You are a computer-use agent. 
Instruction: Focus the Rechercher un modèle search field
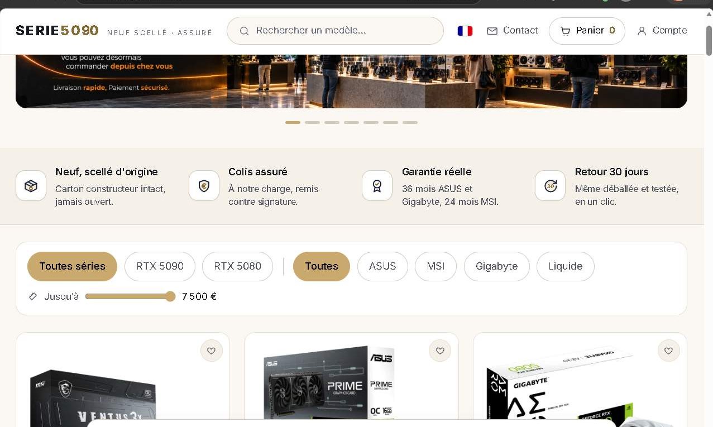coord(335,31)
